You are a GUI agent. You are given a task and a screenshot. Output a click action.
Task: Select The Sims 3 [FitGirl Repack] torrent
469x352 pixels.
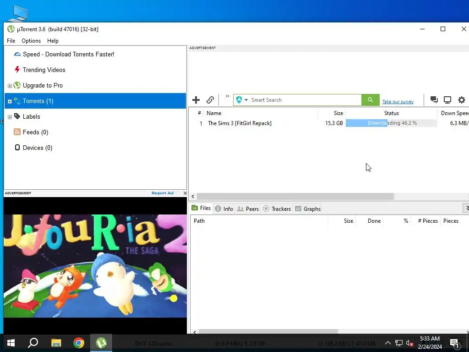click(x=240, y=123)
